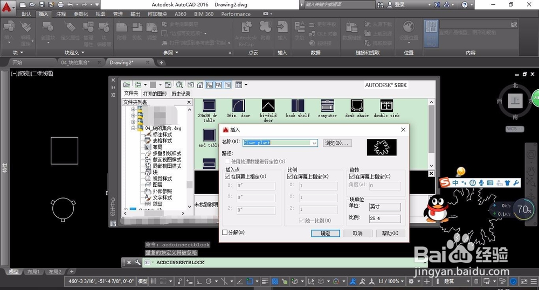Screen dimensions: 539x290
Task: Open the 打开的图形 tab in Design Center
Action: pyautogui.click(x=155, y=94)
